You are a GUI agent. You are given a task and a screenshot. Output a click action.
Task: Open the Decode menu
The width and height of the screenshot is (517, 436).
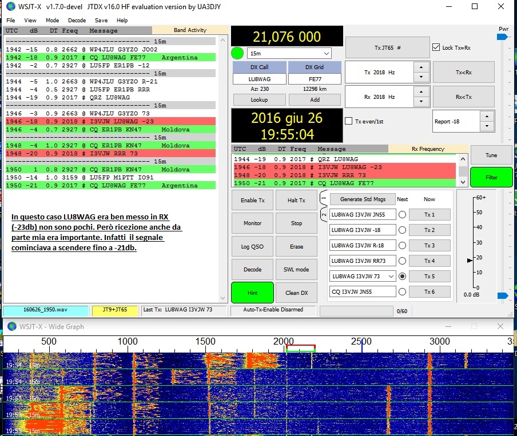click(x=77, y=20)
